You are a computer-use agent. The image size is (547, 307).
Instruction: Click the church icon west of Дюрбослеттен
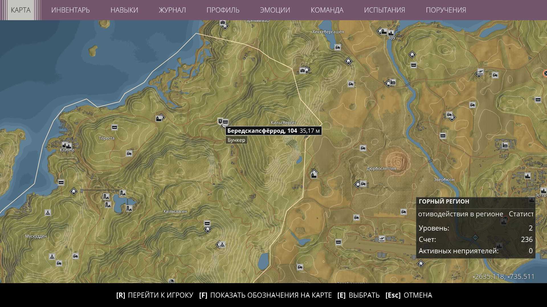point(314,175)
